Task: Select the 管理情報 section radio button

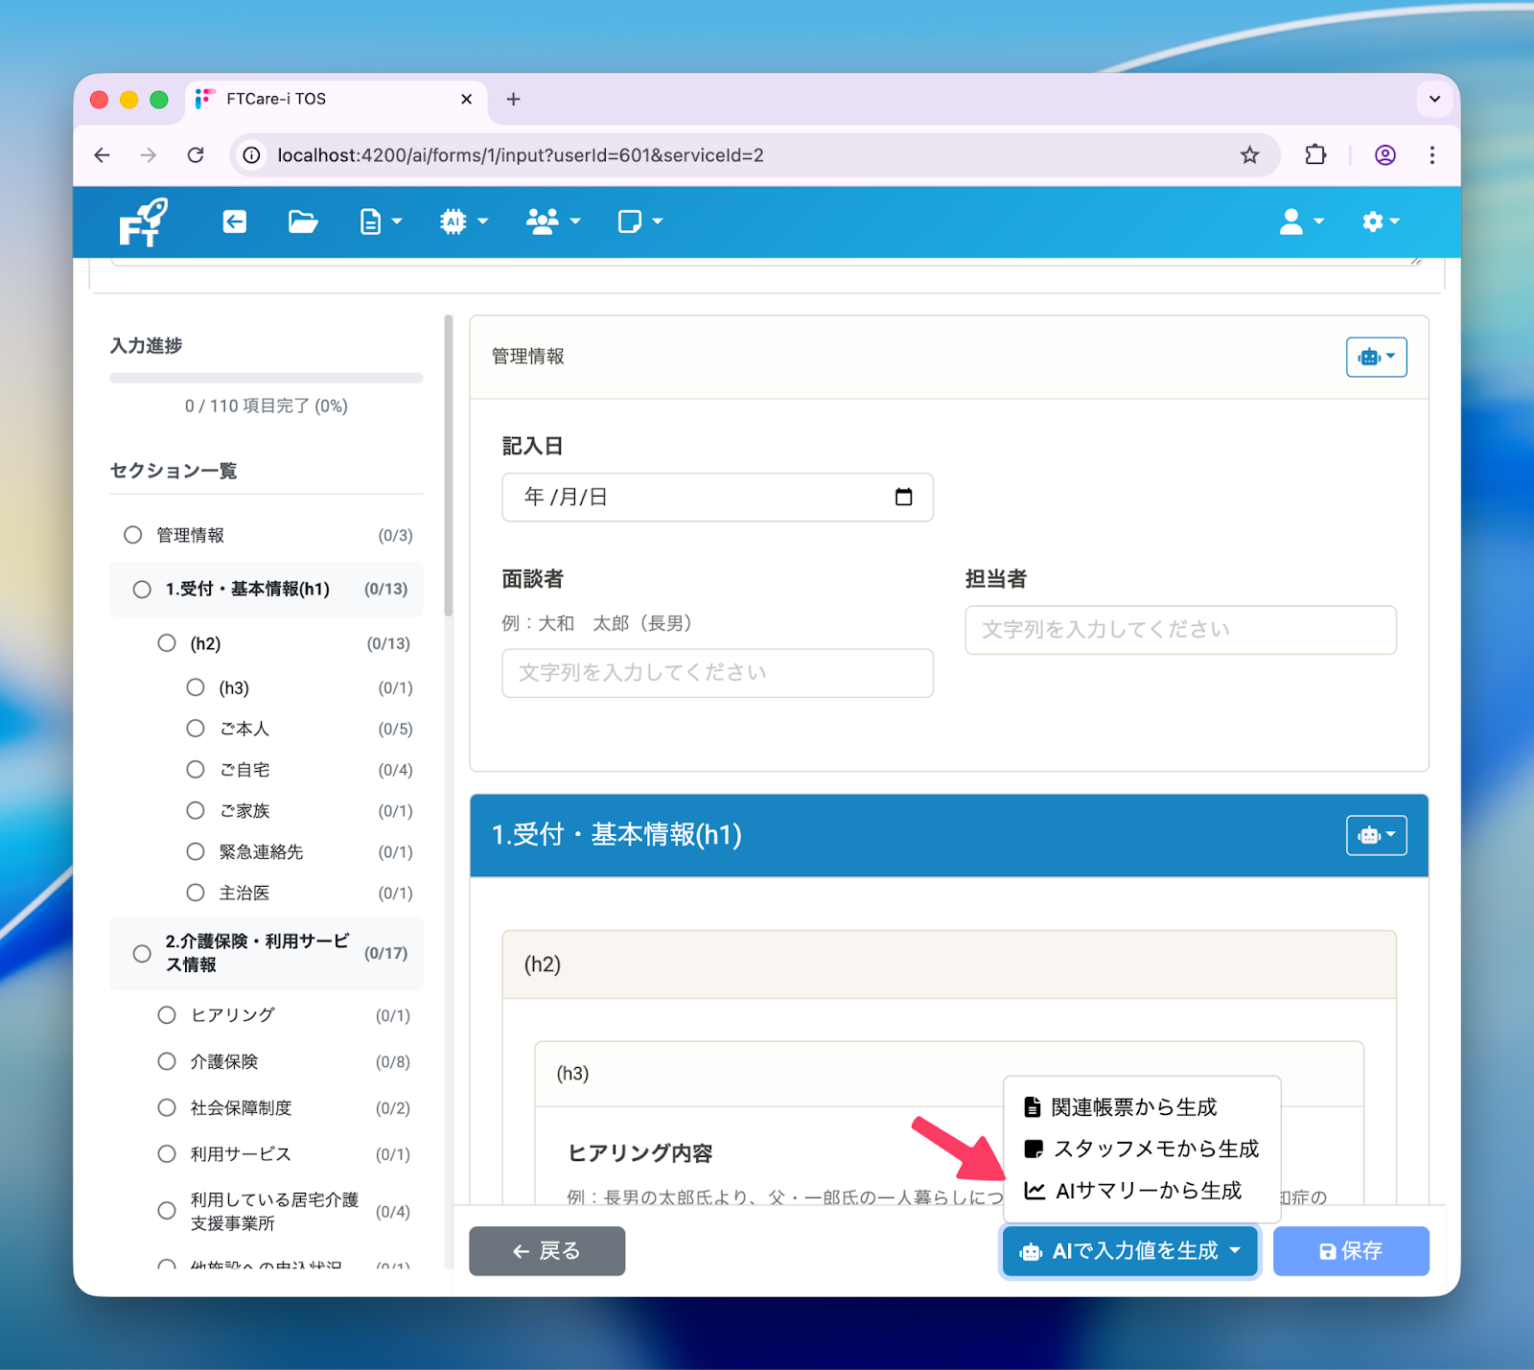Action: (132, 535)
